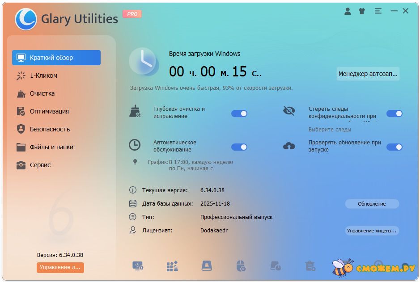Turn off 'Стереть следы конфиденциальности' switch
The height and width of the screenshot is (282, 420).
click(x=394, y=114)
